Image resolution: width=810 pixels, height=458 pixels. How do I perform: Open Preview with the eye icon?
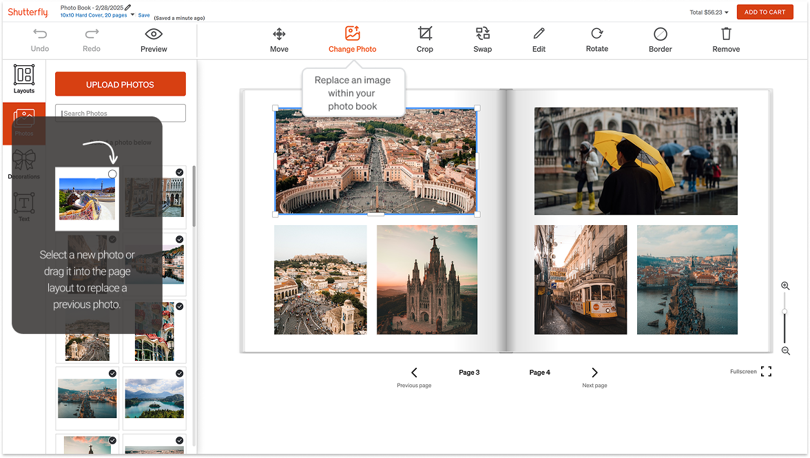click(x=154, y=40)
